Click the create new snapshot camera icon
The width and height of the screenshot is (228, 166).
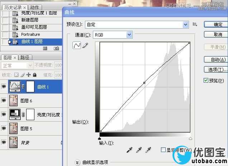(x=56, y=48)
